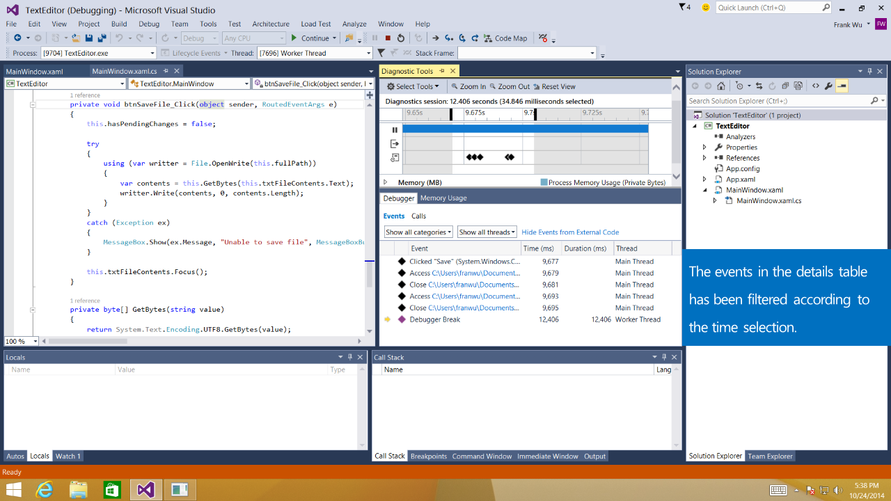Expand the Memory (MB) graph section
Screen dimensions: 891x501
point(386,182)
